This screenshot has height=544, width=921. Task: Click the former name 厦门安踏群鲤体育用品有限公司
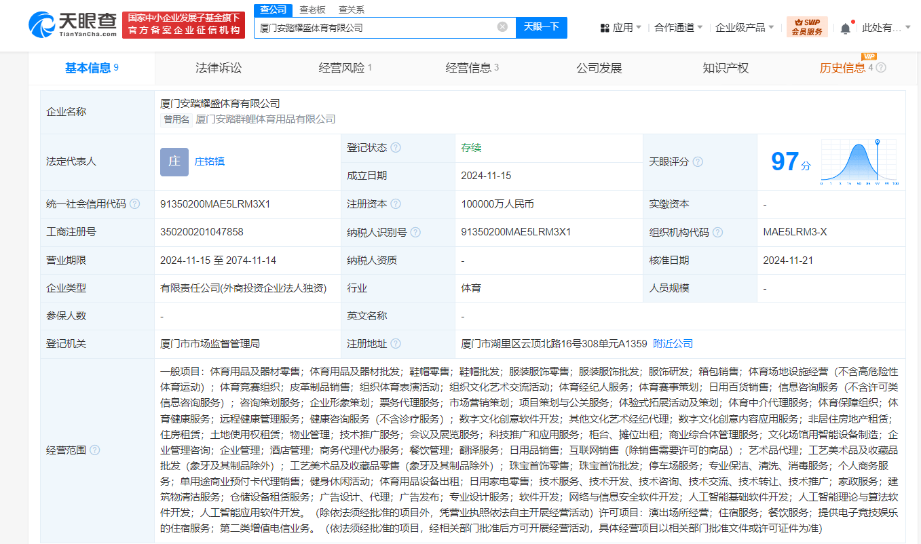click(265, 119)
